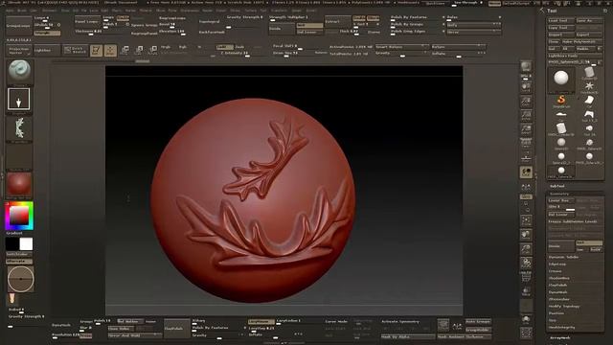Adjust the Draw Size slider
The image size is (613, 345).
pos(293,53)
